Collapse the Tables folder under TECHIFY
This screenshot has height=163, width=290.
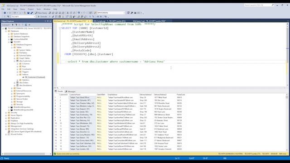coord(12,47)
